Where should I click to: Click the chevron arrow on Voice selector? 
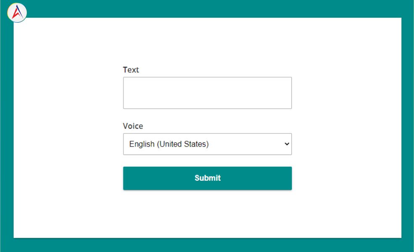[x=287, y=144]
